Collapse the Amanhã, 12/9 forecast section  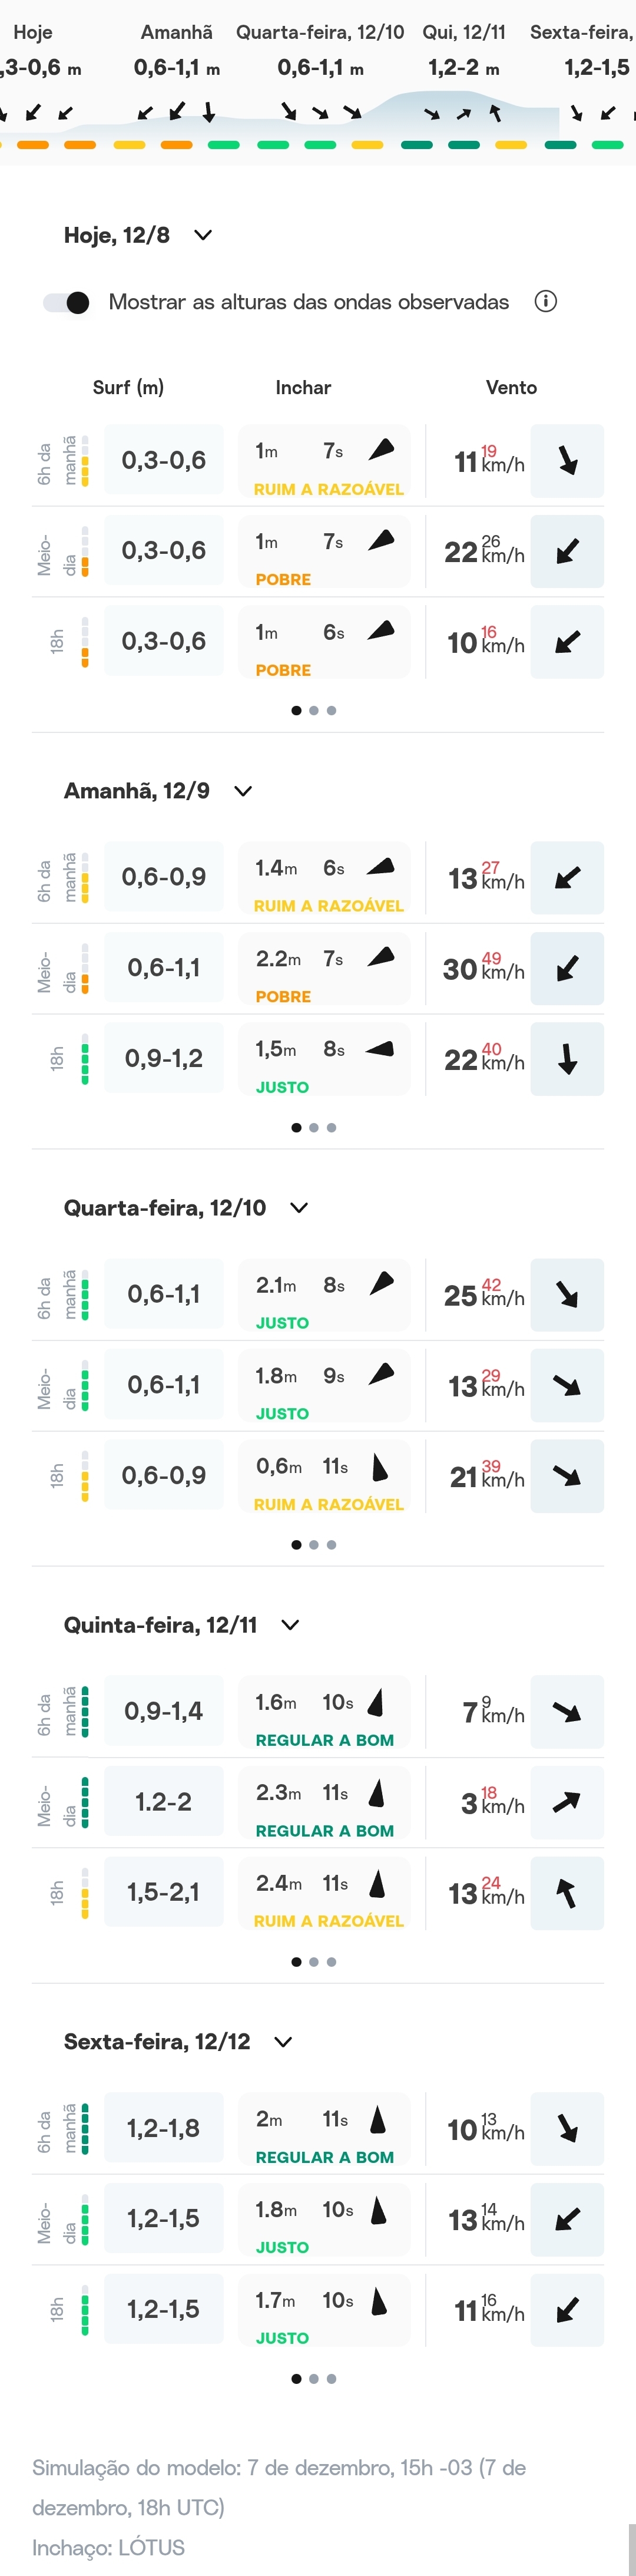pyautogui.click(x=243, y=791)
